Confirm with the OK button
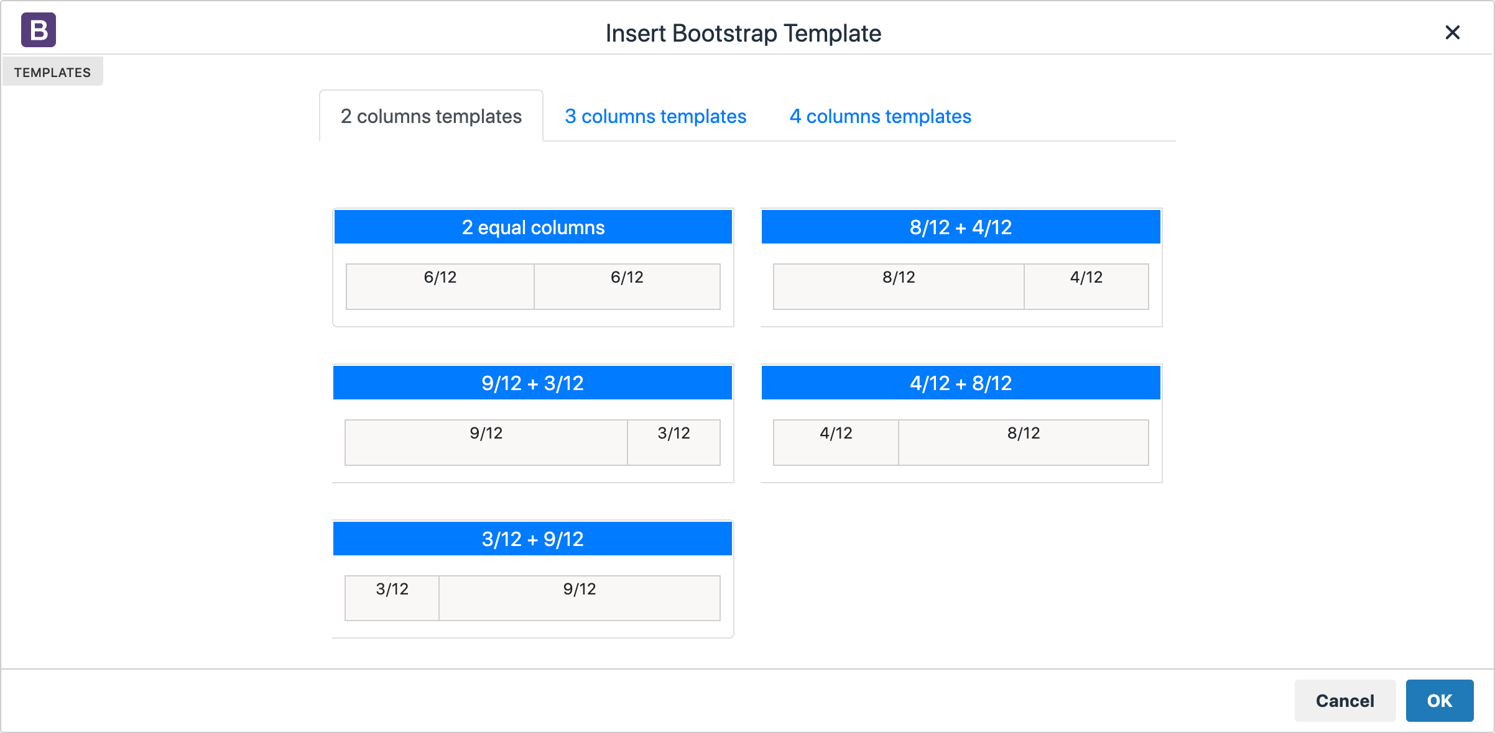1495x733 pixels. tap(1440, 701)
